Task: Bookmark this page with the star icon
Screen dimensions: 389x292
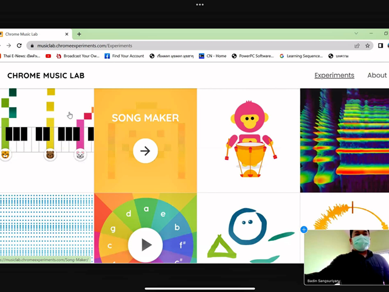Action: (x=367, y=46)
